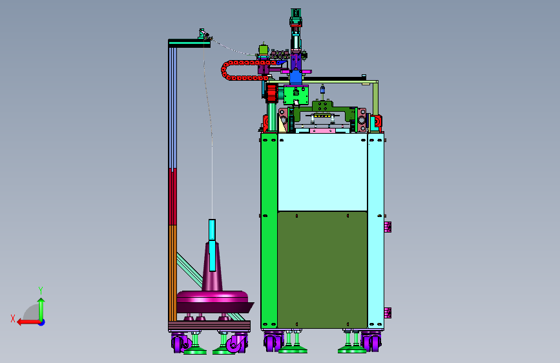Select the bright green left cabinet column
This screenshot has height=363, width=560.
coord(269,231)
